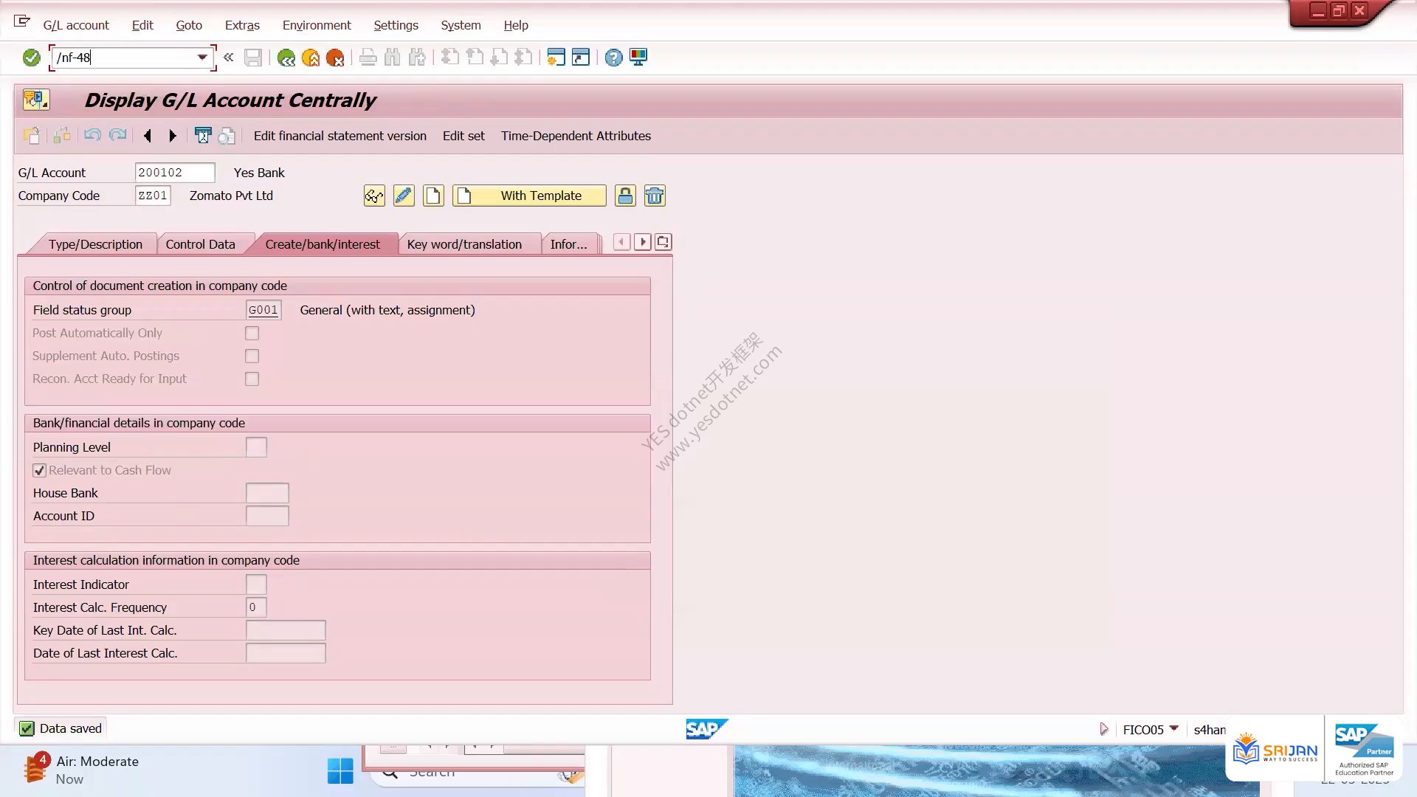Click the padlock Block icon
The height and width of the screenshot is (797, 1417).
(x=625, y=196)
